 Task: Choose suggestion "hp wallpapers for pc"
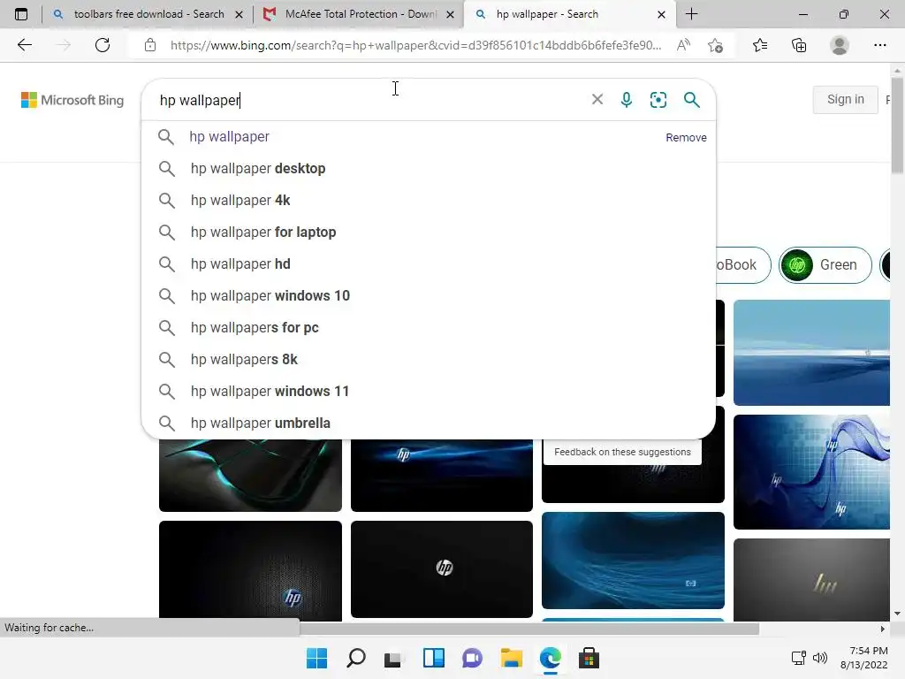coord(429,327)
